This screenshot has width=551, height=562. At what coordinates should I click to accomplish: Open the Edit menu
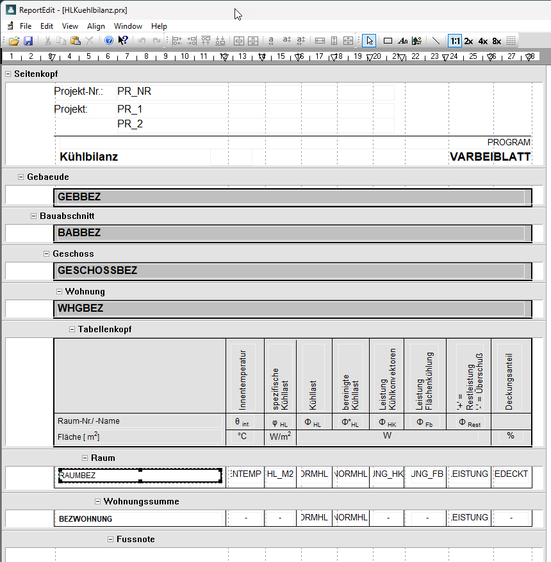[47, 26]
